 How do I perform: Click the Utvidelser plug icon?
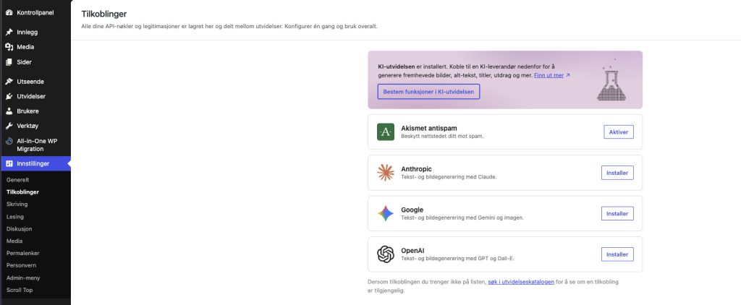click(9, 96)
